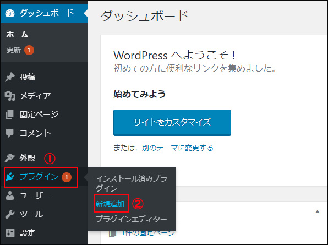Click the WordPress へようこそ！ welcome title

[174, 55]
